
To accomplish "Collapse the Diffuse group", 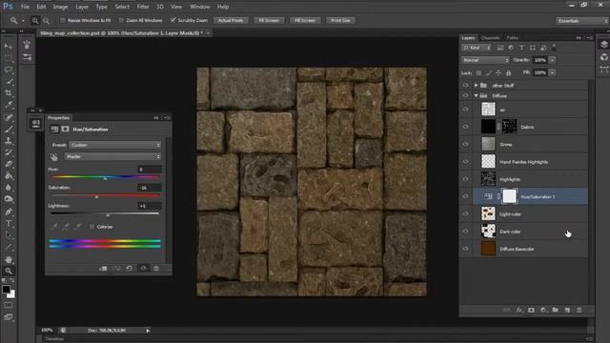I will click(476, 95).
